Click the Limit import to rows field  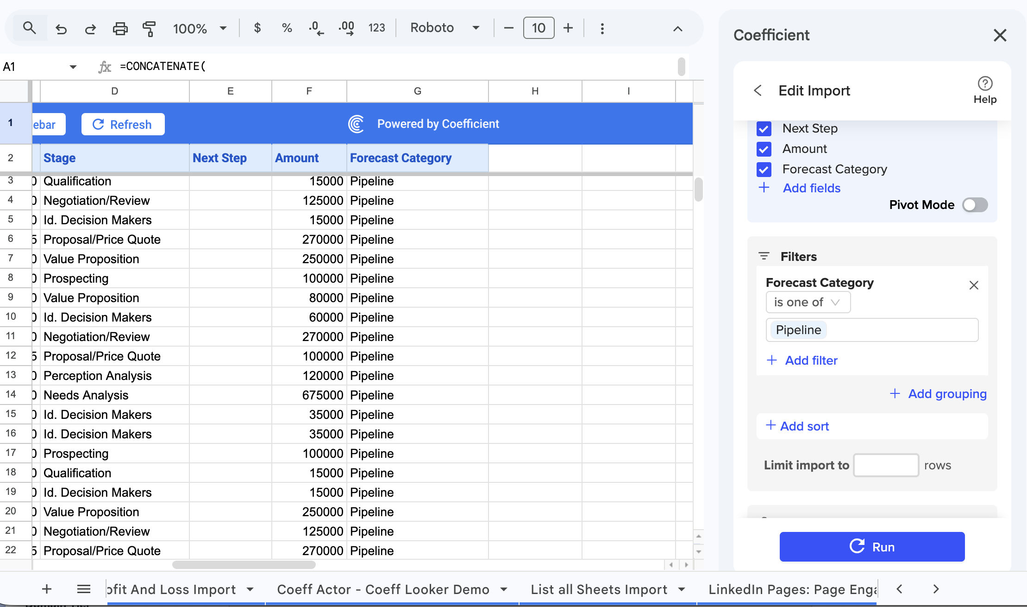point(886,465)
